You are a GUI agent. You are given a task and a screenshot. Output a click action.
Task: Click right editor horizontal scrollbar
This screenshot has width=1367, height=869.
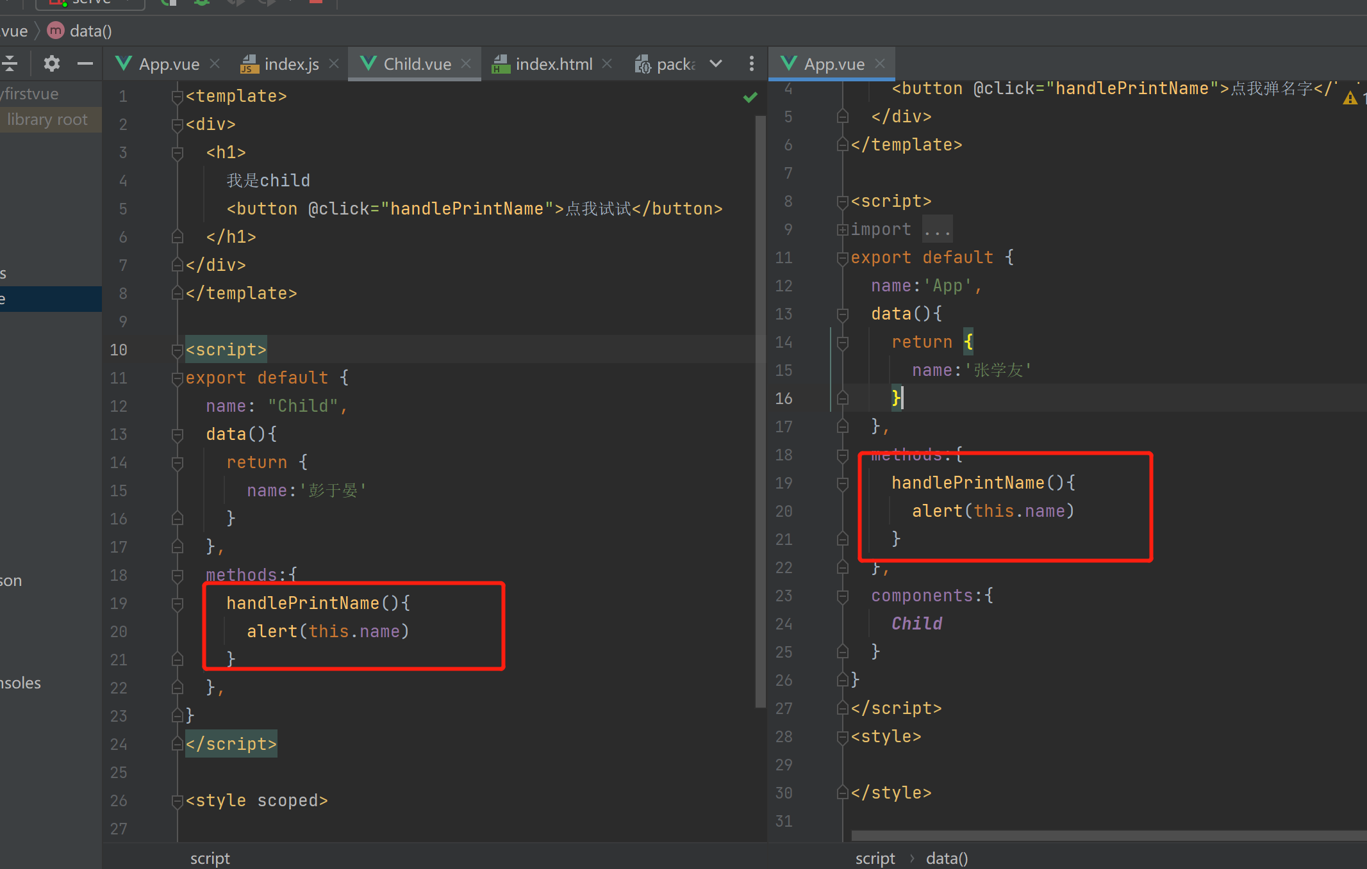[1109, 835]
